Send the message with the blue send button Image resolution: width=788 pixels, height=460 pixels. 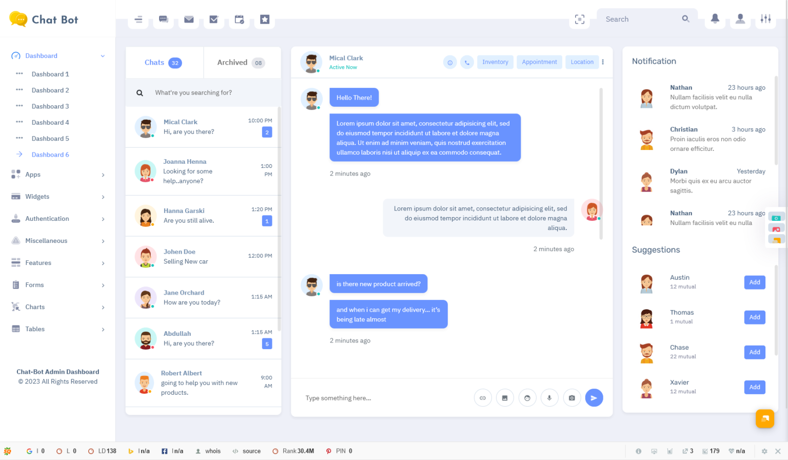pyautogui.click(x=594, y=397)
